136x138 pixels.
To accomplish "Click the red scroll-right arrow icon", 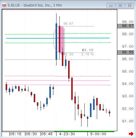I will (x=131, y=134).
